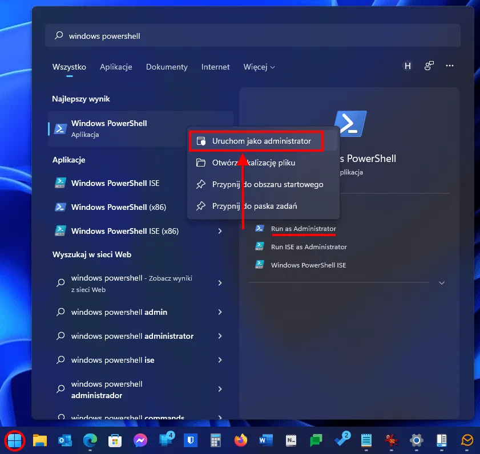The image size is (480, 454).
Task: Open the Bitwarden shield icon on the taskbar
Action: click(191, 440)
